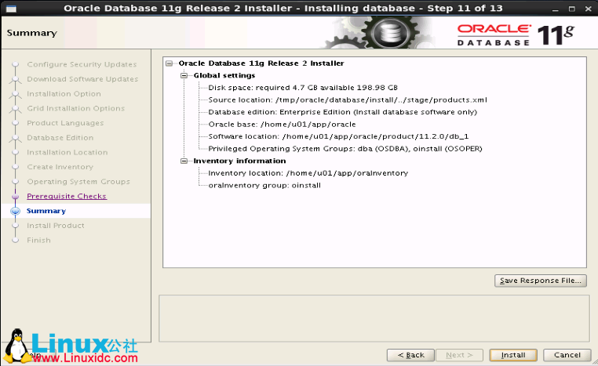Collapse the Oracle Database 11g Release 2 Installer node
The height and width of the screenshot is (366, 598).
click(x=170, y=63)
